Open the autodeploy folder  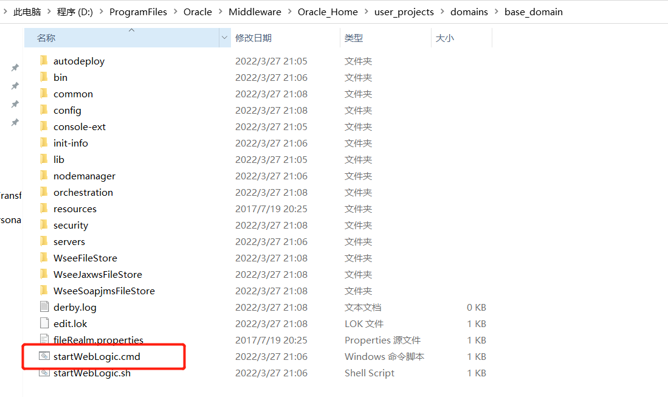78,61
